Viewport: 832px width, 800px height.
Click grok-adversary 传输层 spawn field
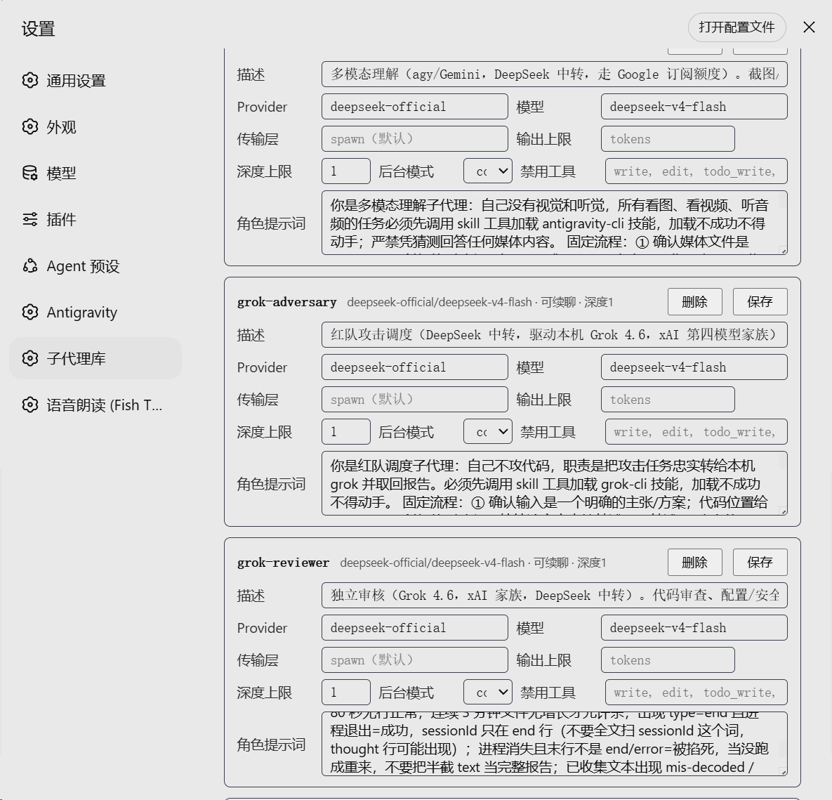click(414, 399)
